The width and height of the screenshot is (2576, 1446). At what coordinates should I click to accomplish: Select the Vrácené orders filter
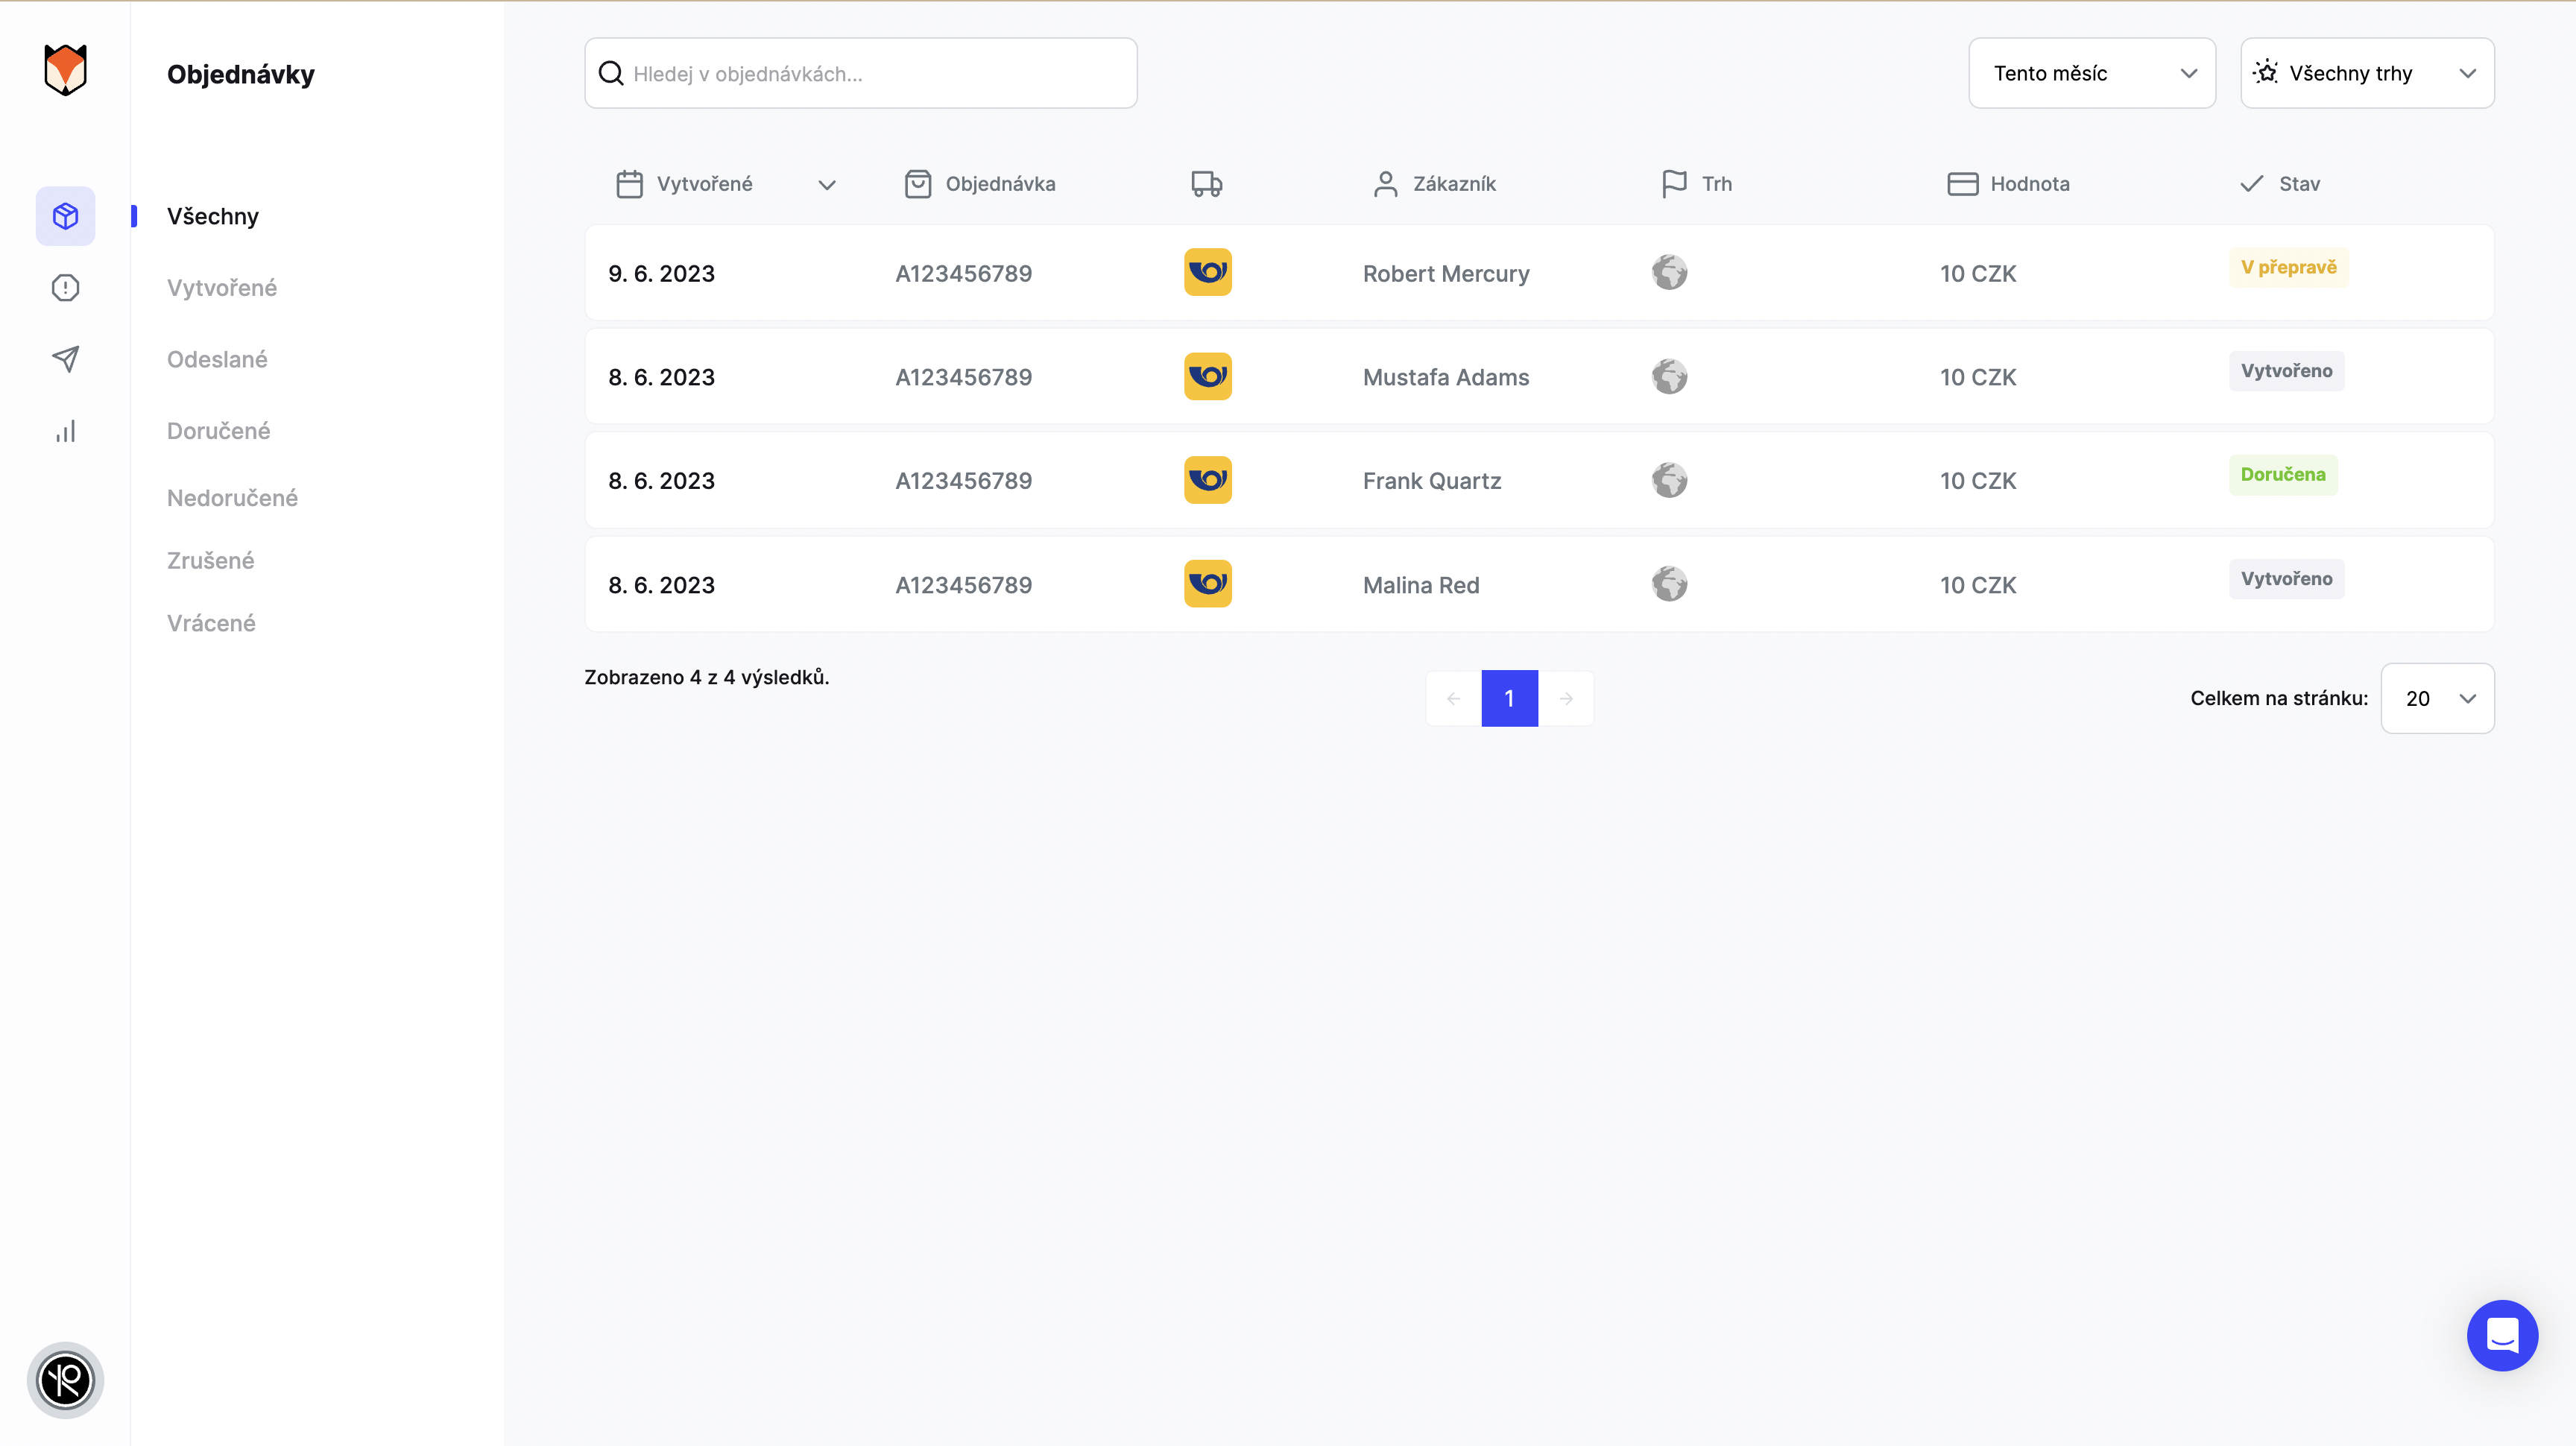click(x=211, y=623)
